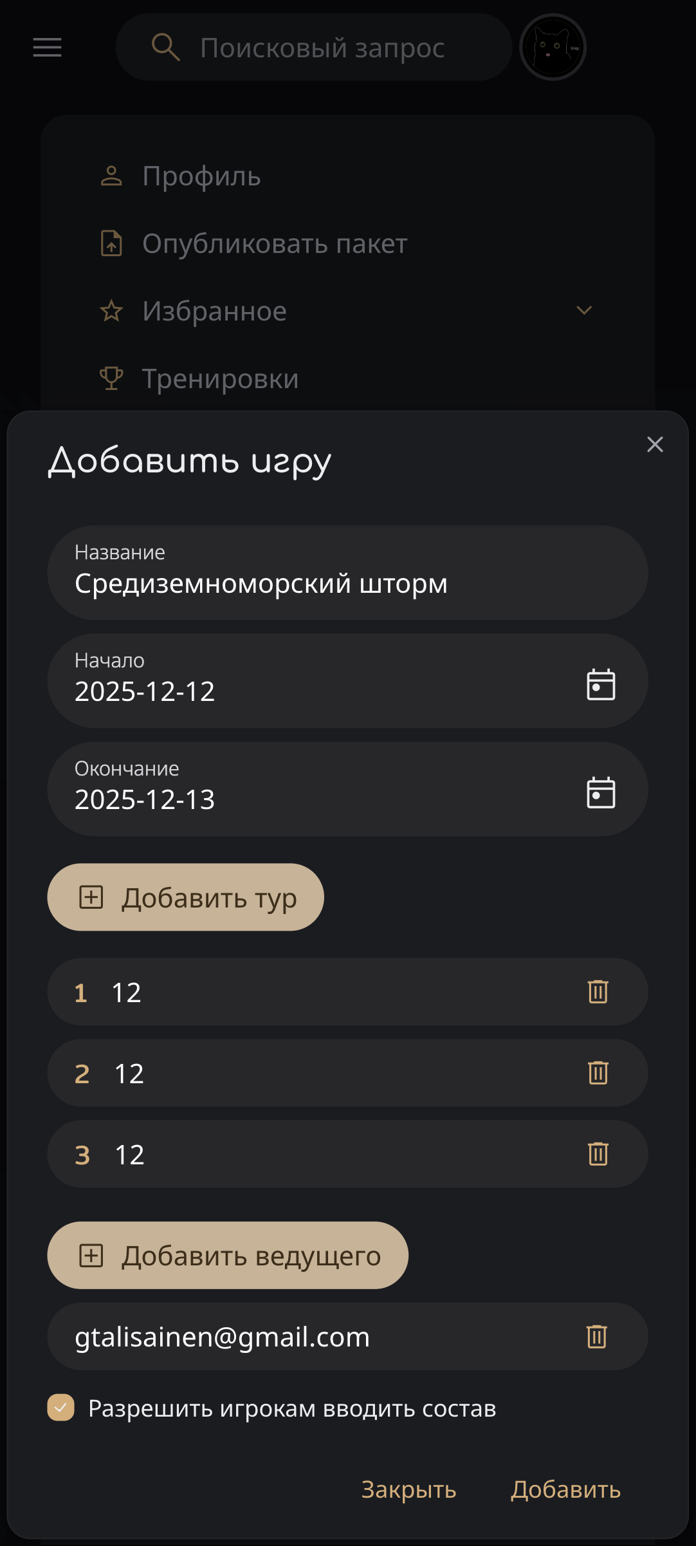Delete round 2 with trash icon
Image resolution: width=696 pixels, height=1546 pixels.
(598, 1073)
